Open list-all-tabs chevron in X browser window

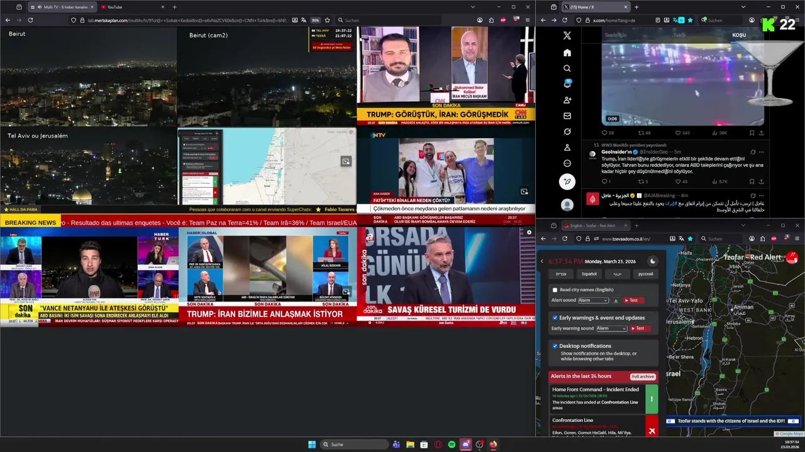coord(742,7)
